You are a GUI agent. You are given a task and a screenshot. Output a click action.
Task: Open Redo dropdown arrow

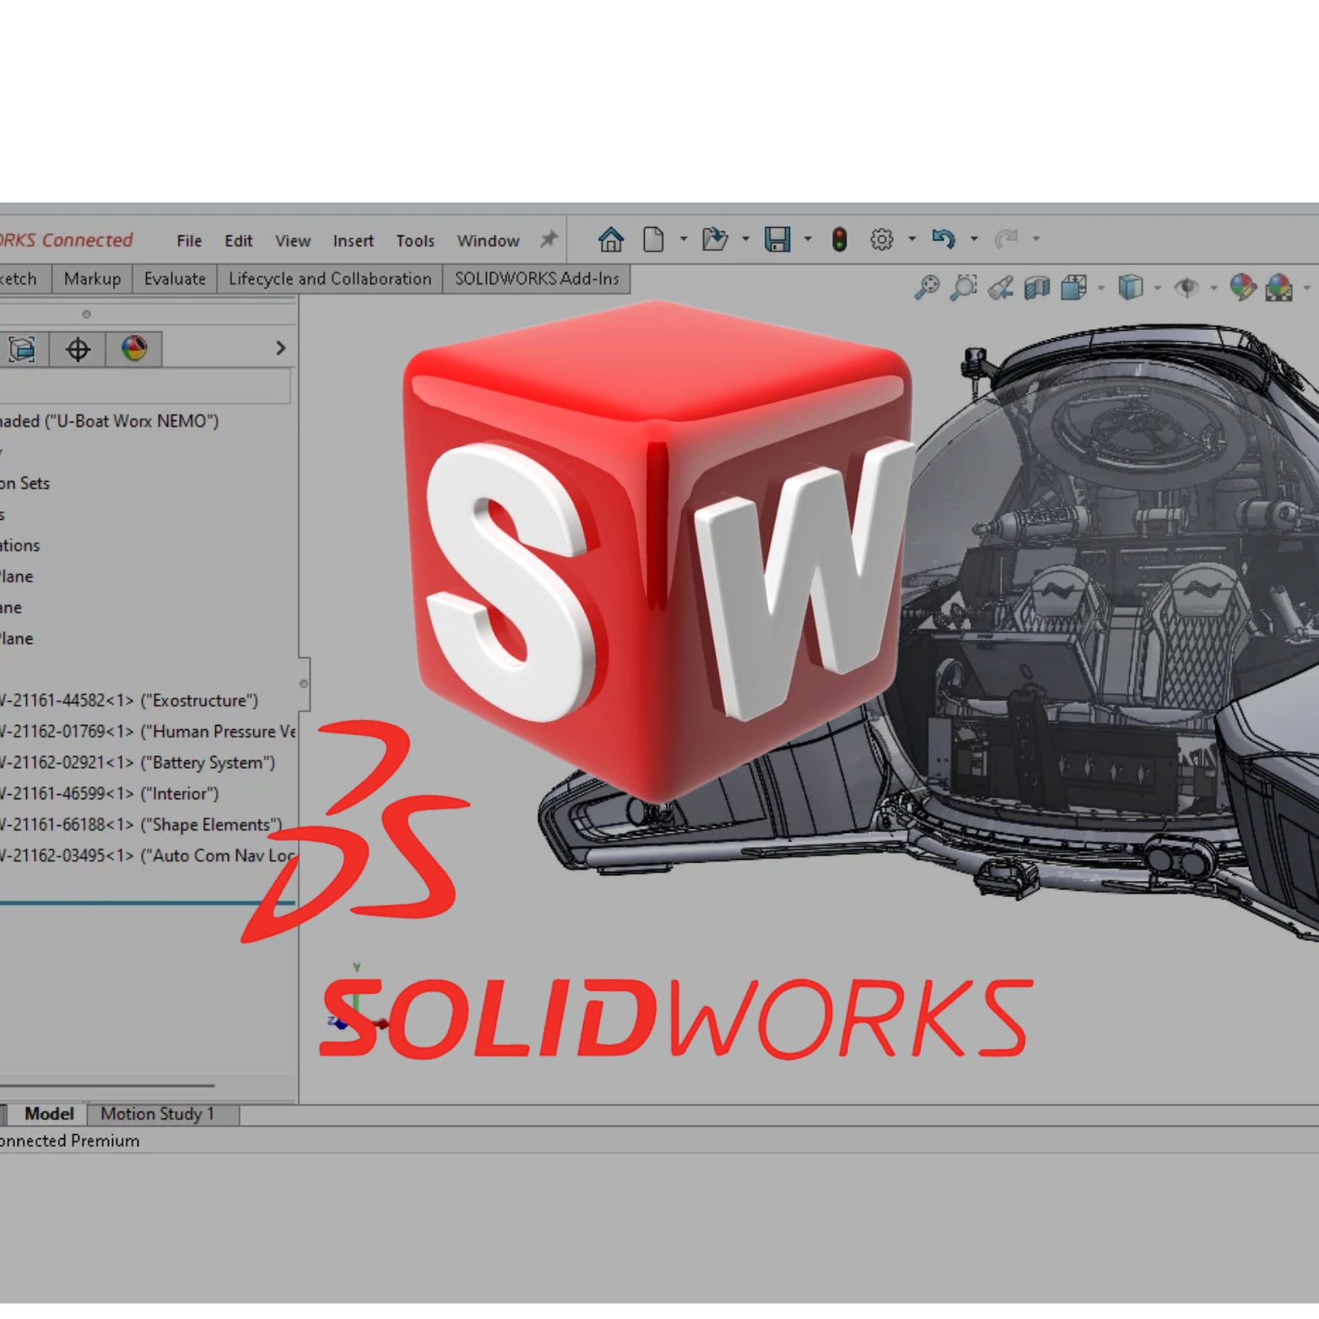(x=1036, y=240)
